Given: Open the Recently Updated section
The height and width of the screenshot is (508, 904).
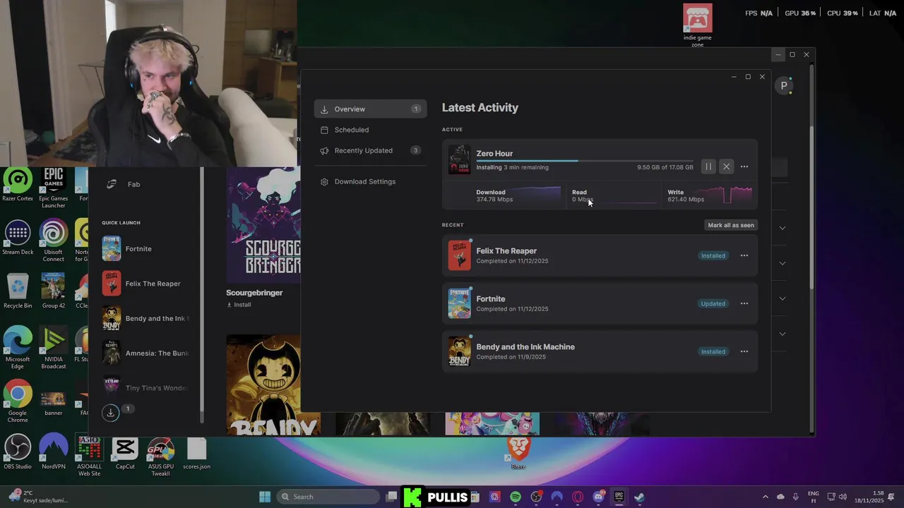Looking at the screenshot, I should pos(370,150).
